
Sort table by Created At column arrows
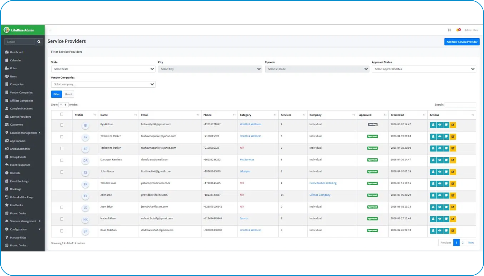pos(424,115)
